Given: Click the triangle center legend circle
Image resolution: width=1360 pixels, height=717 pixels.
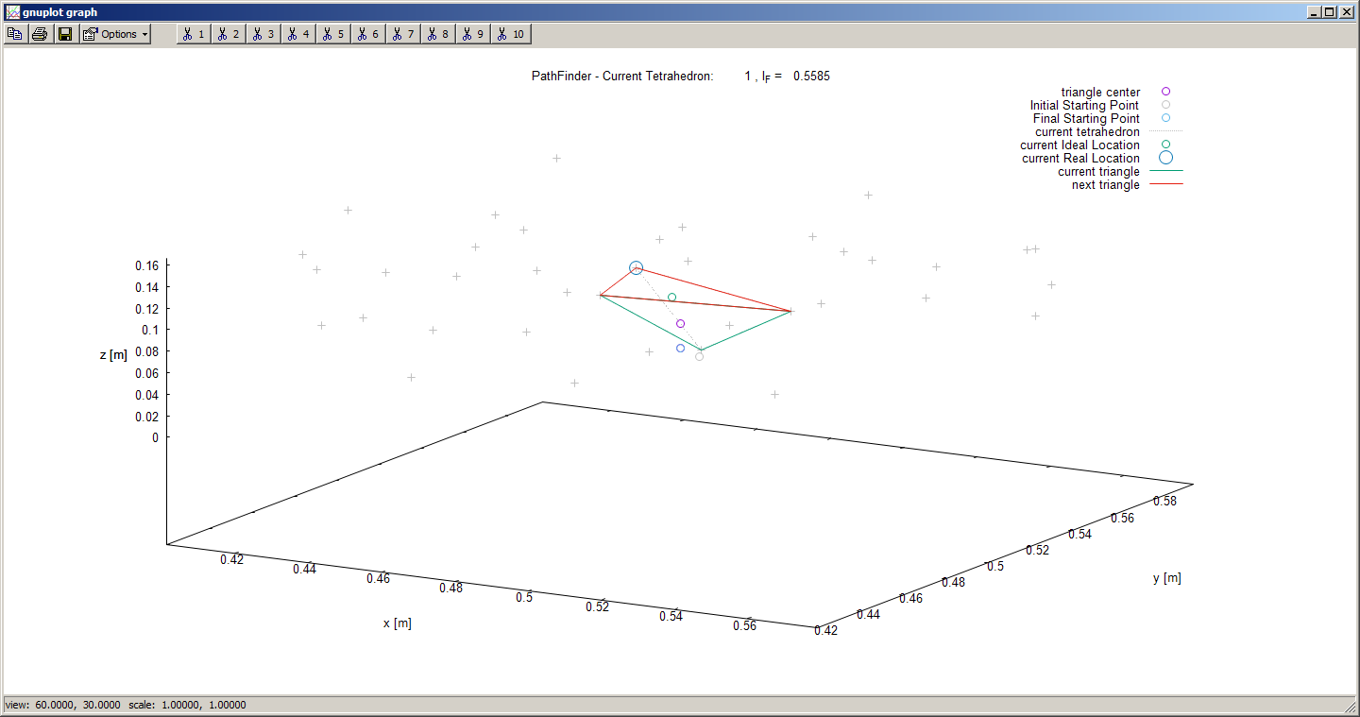Looking at the screenshot, I should (x=1164, y=92).
